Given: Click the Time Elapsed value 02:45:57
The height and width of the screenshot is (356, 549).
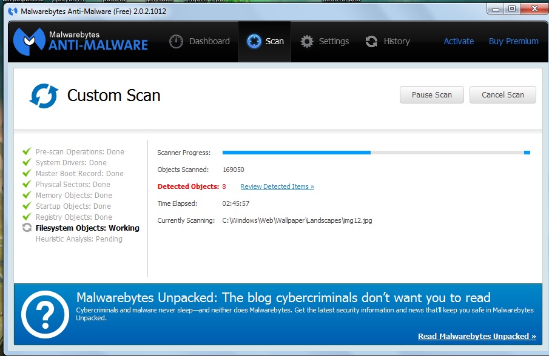Looking at the screenshot, I should click(235, 203).
